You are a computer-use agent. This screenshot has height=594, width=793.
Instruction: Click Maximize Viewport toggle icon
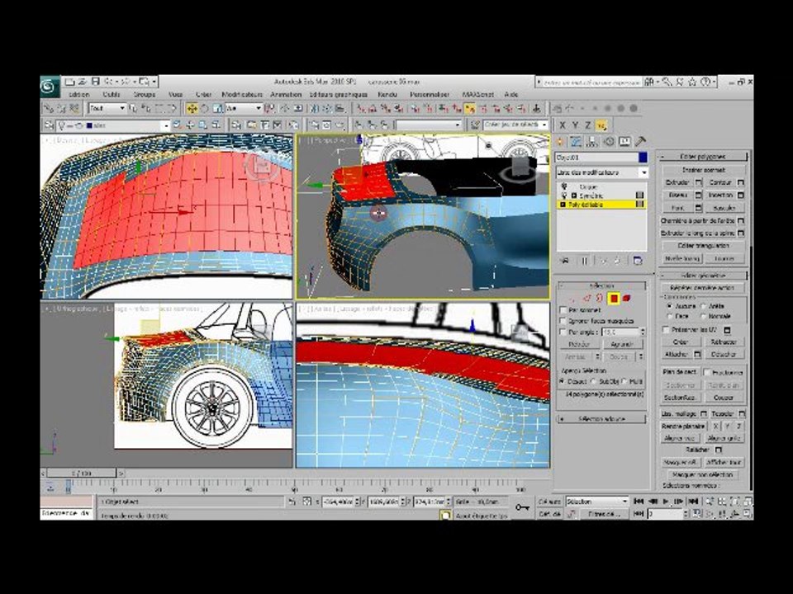[747, 514]
